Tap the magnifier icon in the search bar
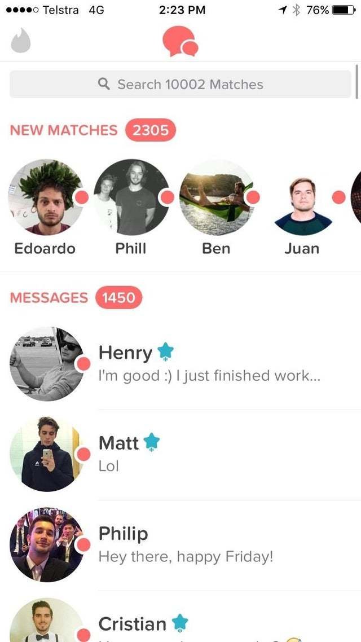The image size is (361, 642). tap(104, 85)
